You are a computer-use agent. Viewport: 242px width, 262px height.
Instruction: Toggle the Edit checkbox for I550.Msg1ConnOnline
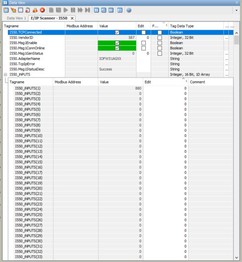pyautogui.click(x=144, y=48)
